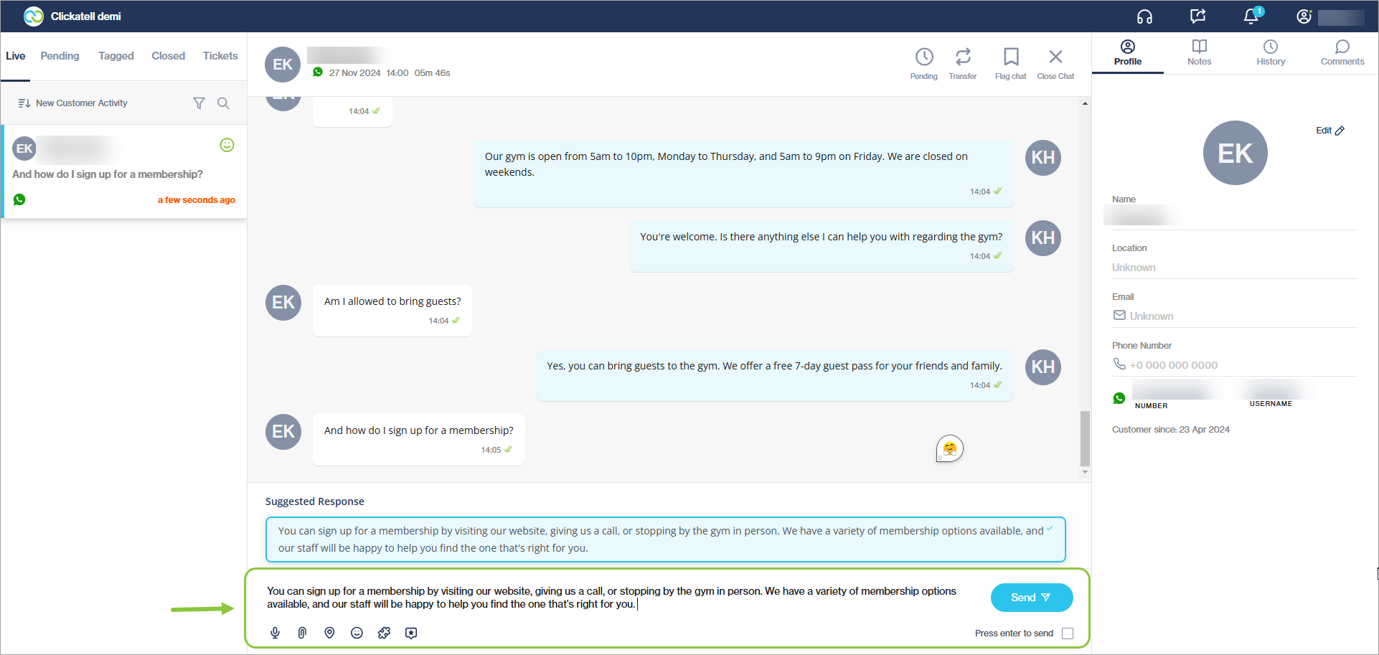Click the Transfer chat icon
The height and width of the screenshot is (655, 1379).
point(963,57)
